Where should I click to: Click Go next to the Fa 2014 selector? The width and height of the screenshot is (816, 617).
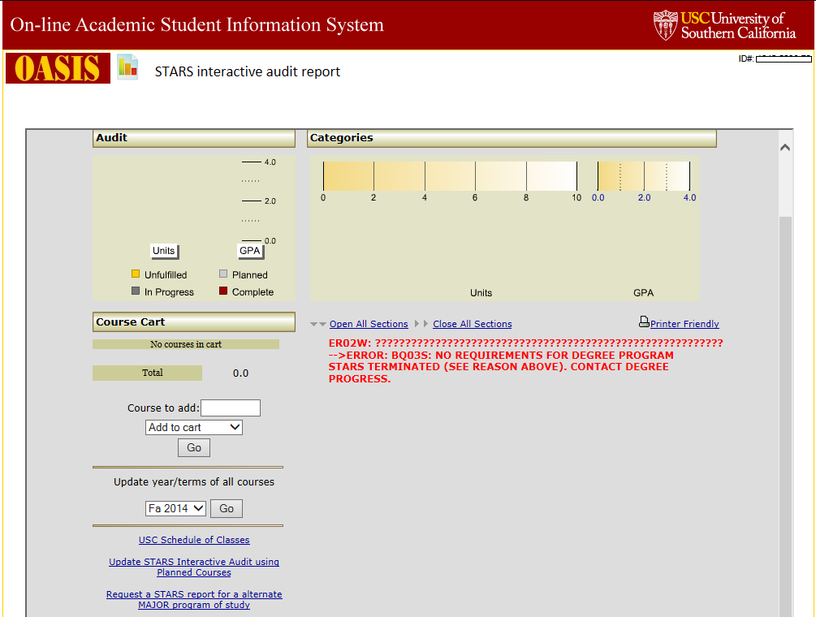227,509
